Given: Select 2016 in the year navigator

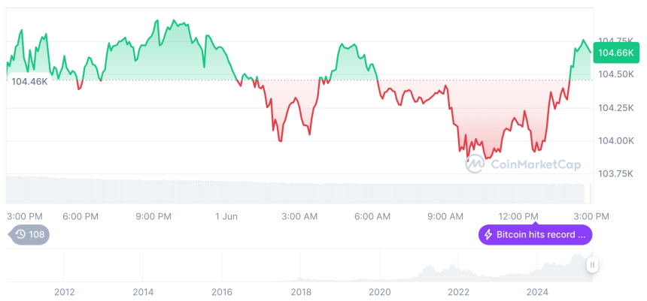Looking at the screenshot, I should pos(222,291).
